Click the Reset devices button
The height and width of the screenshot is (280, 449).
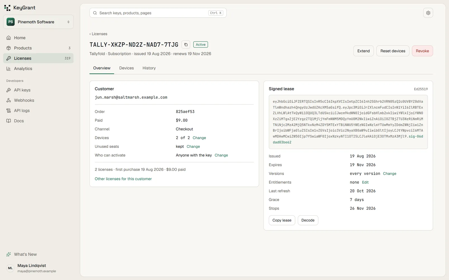(x=393, y=51)
